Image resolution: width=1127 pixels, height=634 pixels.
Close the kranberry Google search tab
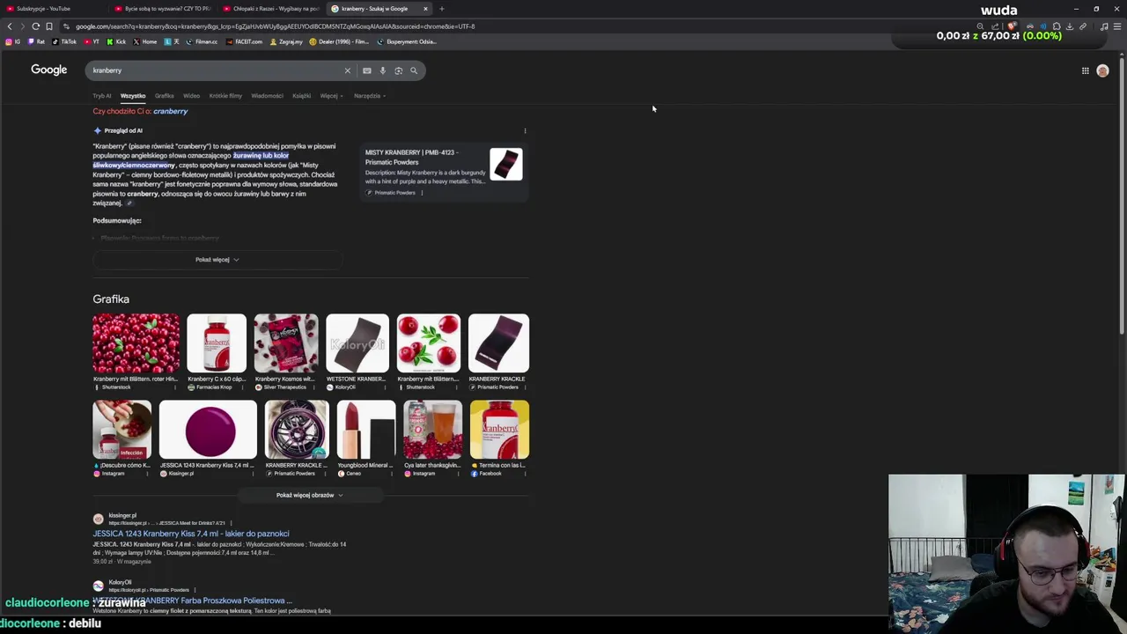(425, 9)
